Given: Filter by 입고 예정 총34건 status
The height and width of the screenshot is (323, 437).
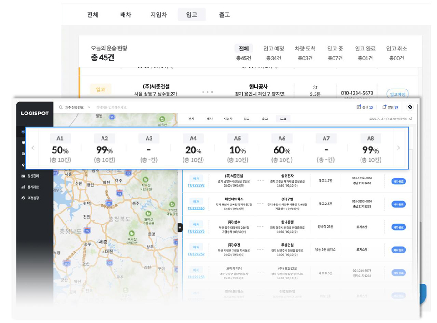Looking at the screenshot, I should click(274, 53).
